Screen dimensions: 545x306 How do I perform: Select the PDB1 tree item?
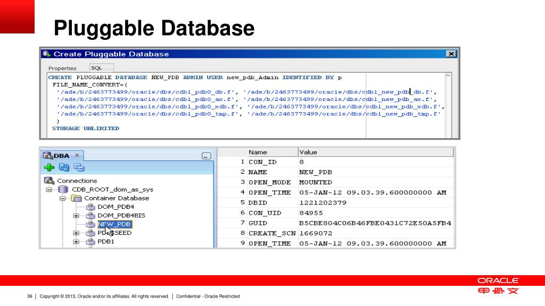click(105, 242)
